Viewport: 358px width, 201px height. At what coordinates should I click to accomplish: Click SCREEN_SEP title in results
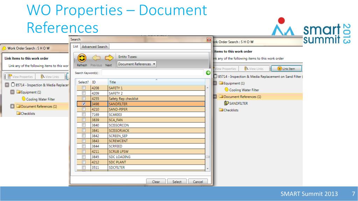118,136
